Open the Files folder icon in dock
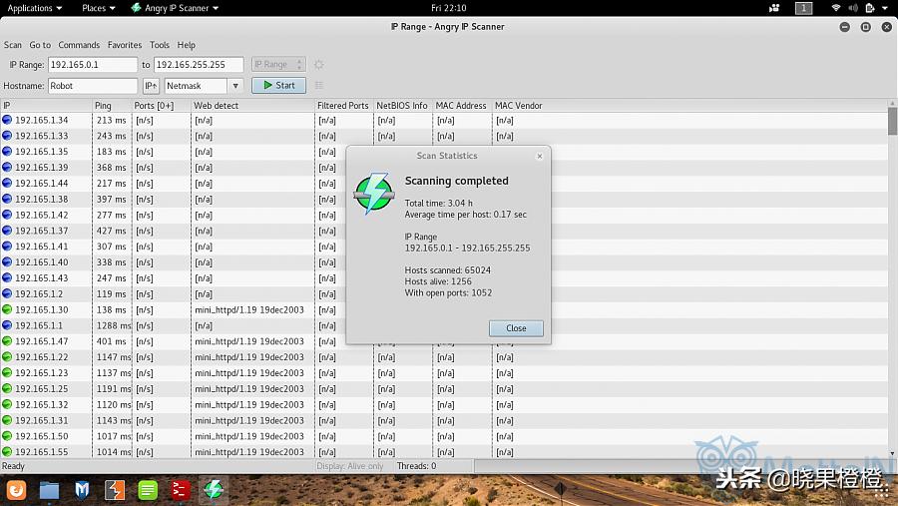 [49, 490]
